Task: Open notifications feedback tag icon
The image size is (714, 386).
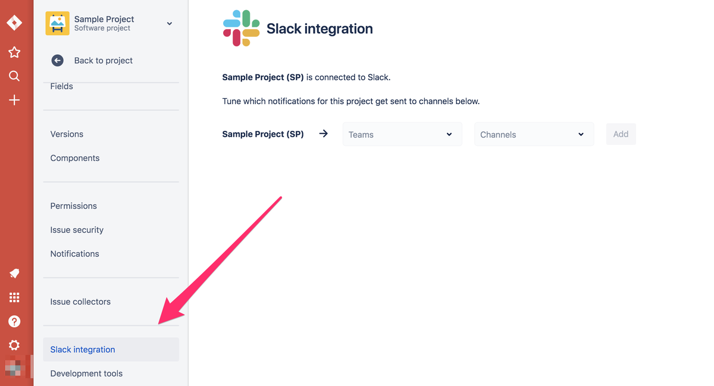Action: (14, 274)
